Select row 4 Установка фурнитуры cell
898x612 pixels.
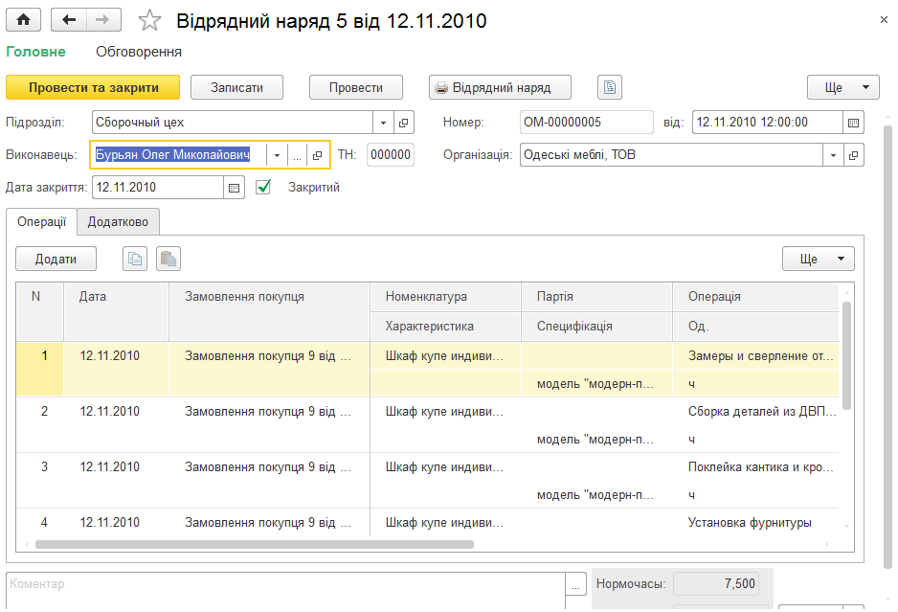pyautogui.click(x=755, y=523)
